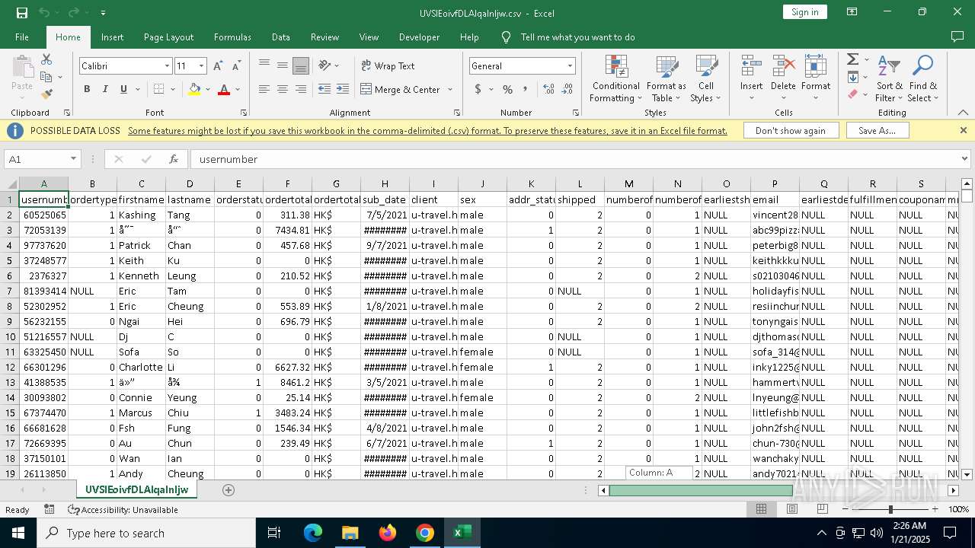Toggle Wrap Text

pos(388,66)
